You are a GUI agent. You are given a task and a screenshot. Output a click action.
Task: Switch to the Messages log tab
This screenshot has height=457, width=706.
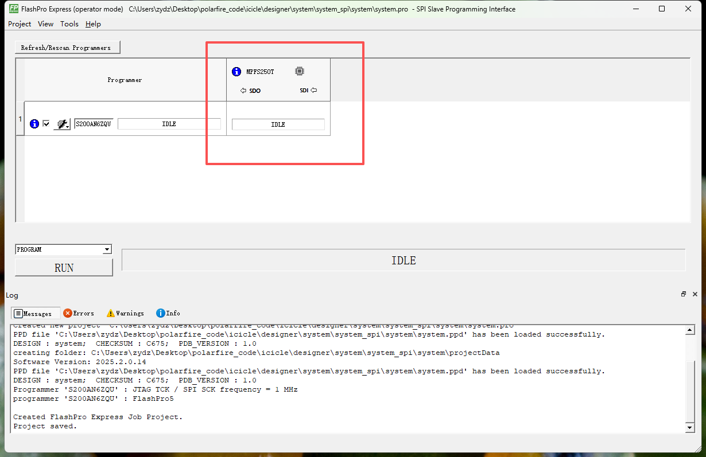coord(36,314)
